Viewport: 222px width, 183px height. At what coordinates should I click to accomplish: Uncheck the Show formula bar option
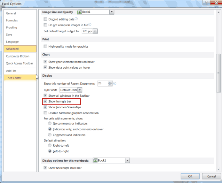click(x=45, y=101)
